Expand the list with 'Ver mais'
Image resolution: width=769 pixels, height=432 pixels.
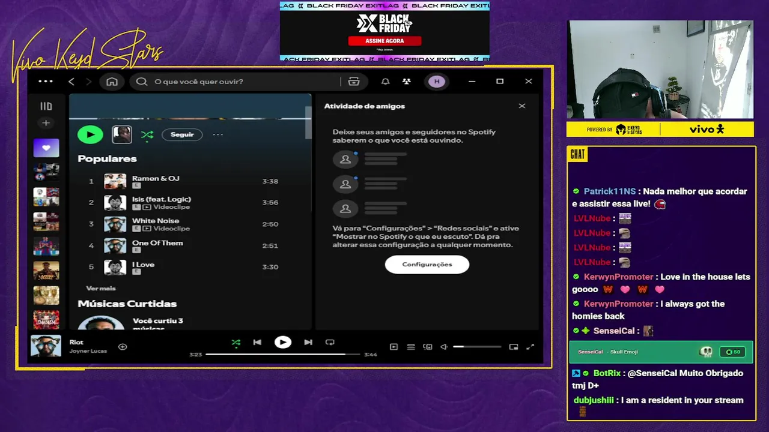[x=101, y=289]
